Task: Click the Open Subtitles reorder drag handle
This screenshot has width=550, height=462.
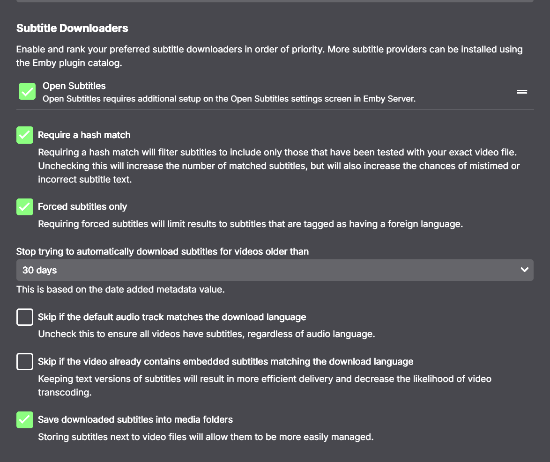Action: (x=521, y=92)
